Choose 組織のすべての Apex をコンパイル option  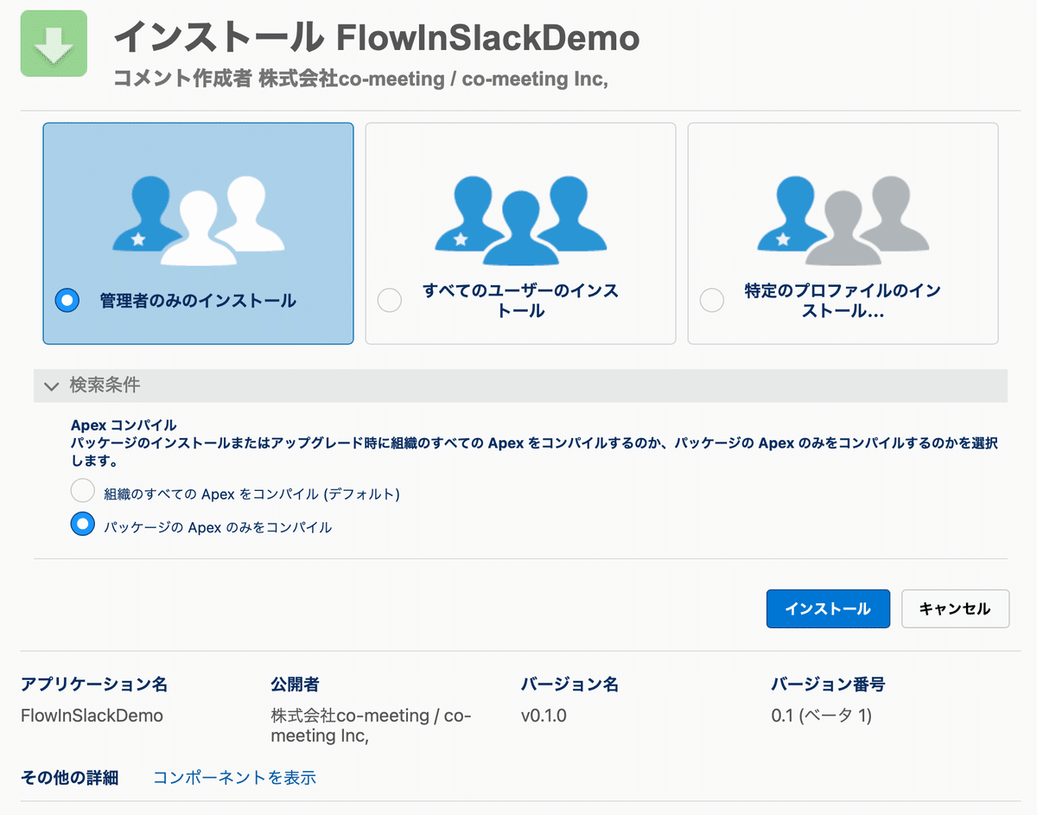click(82, 492)
